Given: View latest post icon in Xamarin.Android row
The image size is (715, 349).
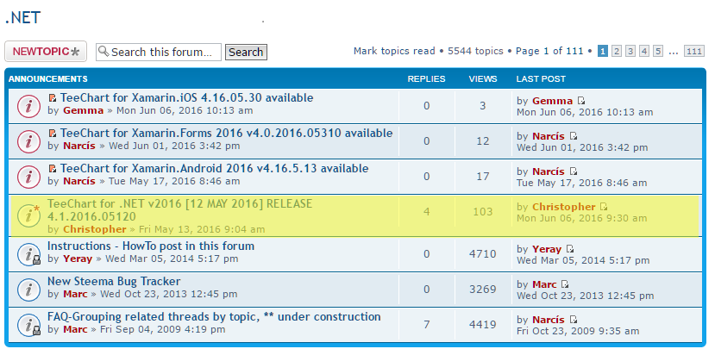Looking at the screenshot, I should click(x=574, y=171).
